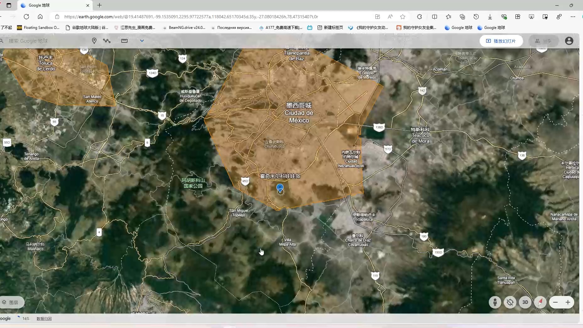Open the browser history icon
This screenshot has height=328, width=583.
click(476, 17)
